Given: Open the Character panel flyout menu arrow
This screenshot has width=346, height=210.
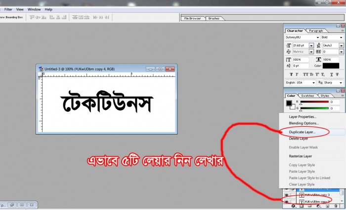Looking at the screenshot, I should (343, 31).
